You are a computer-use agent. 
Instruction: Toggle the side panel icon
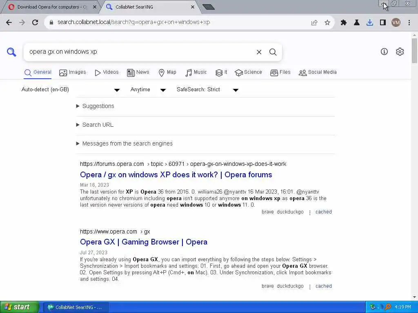click(x=383, y=23)
